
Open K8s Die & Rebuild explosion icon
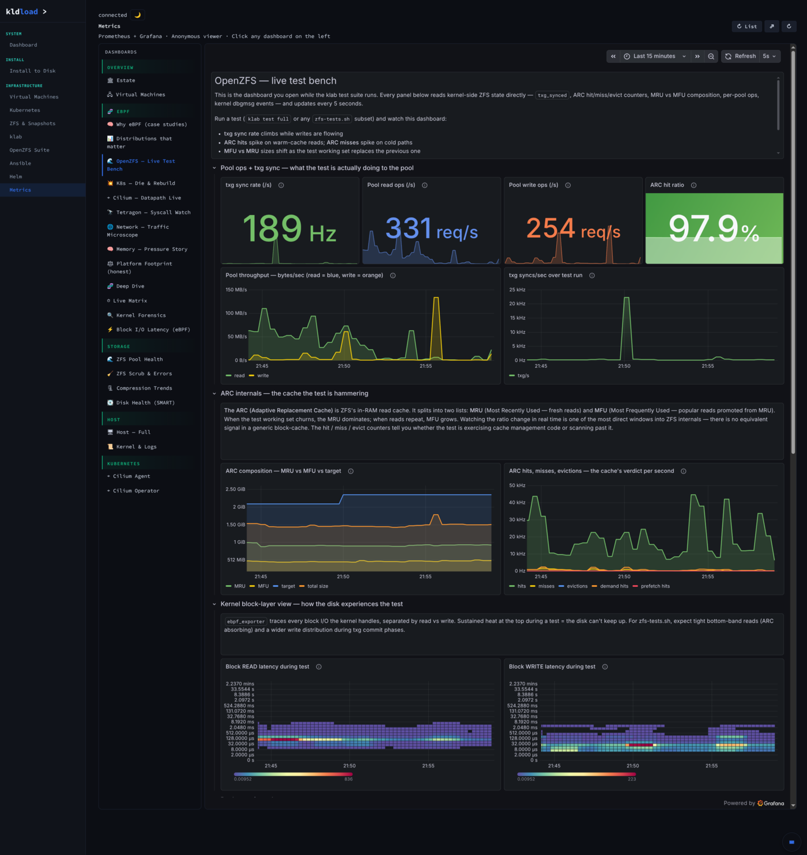point(110,183)
